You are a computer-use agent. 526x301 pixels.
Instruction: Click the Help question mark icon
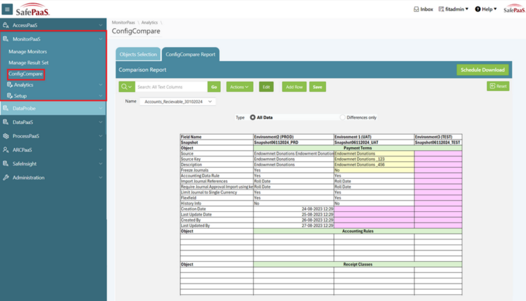(x=478, y=9)
